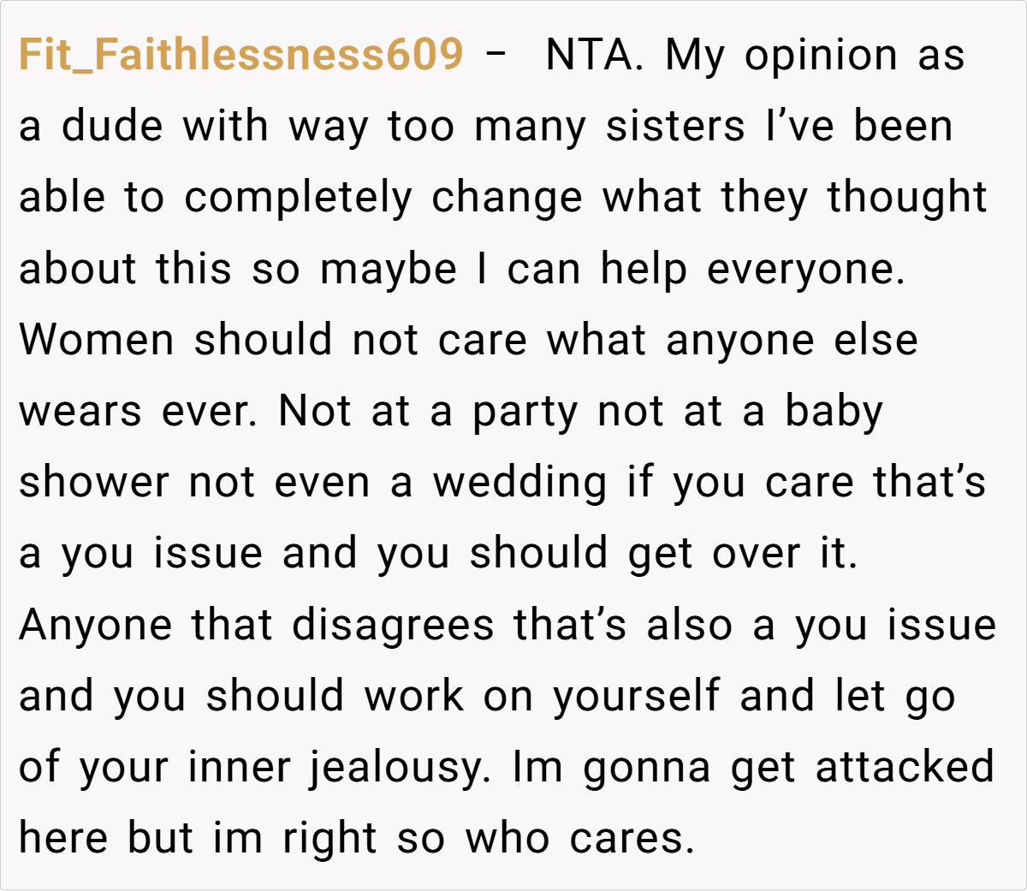The height and width of the screenshot is (891, 1027).
Task: Click the dash after the username
Action: click(494, 55)
